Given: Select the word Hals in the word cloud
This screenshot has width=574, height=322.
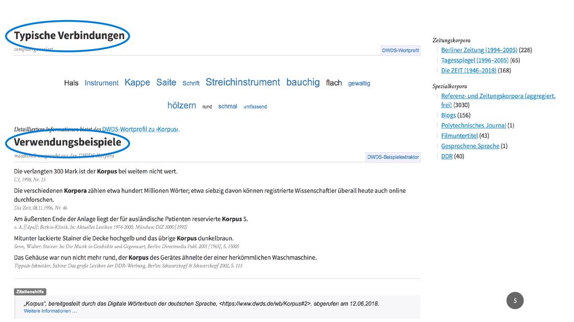Looking at the screenshot, I should tap(71, 83).
